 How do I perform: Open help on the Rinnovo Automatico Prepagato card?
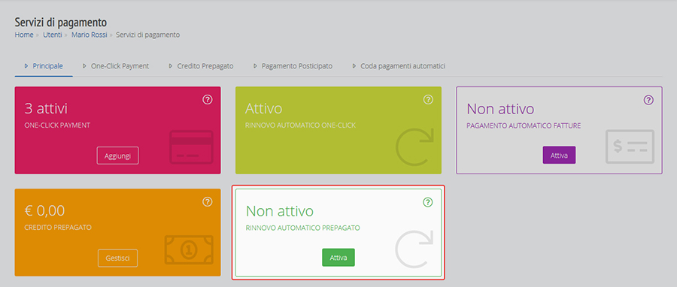point(427,201)
